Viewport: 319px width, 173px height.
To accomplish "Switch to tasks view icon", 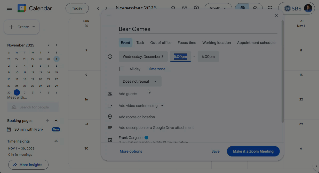I will point(256,8).
